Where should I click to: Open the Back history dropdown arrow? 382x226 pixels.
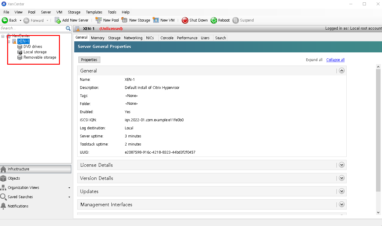pyautogui.click(x=20, y=21)
